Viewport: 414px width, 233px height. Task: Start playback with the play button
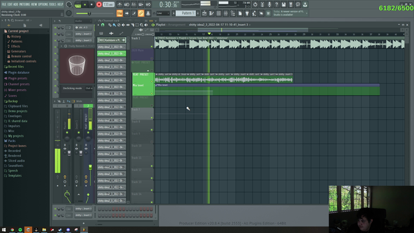(x=85, y=5)
